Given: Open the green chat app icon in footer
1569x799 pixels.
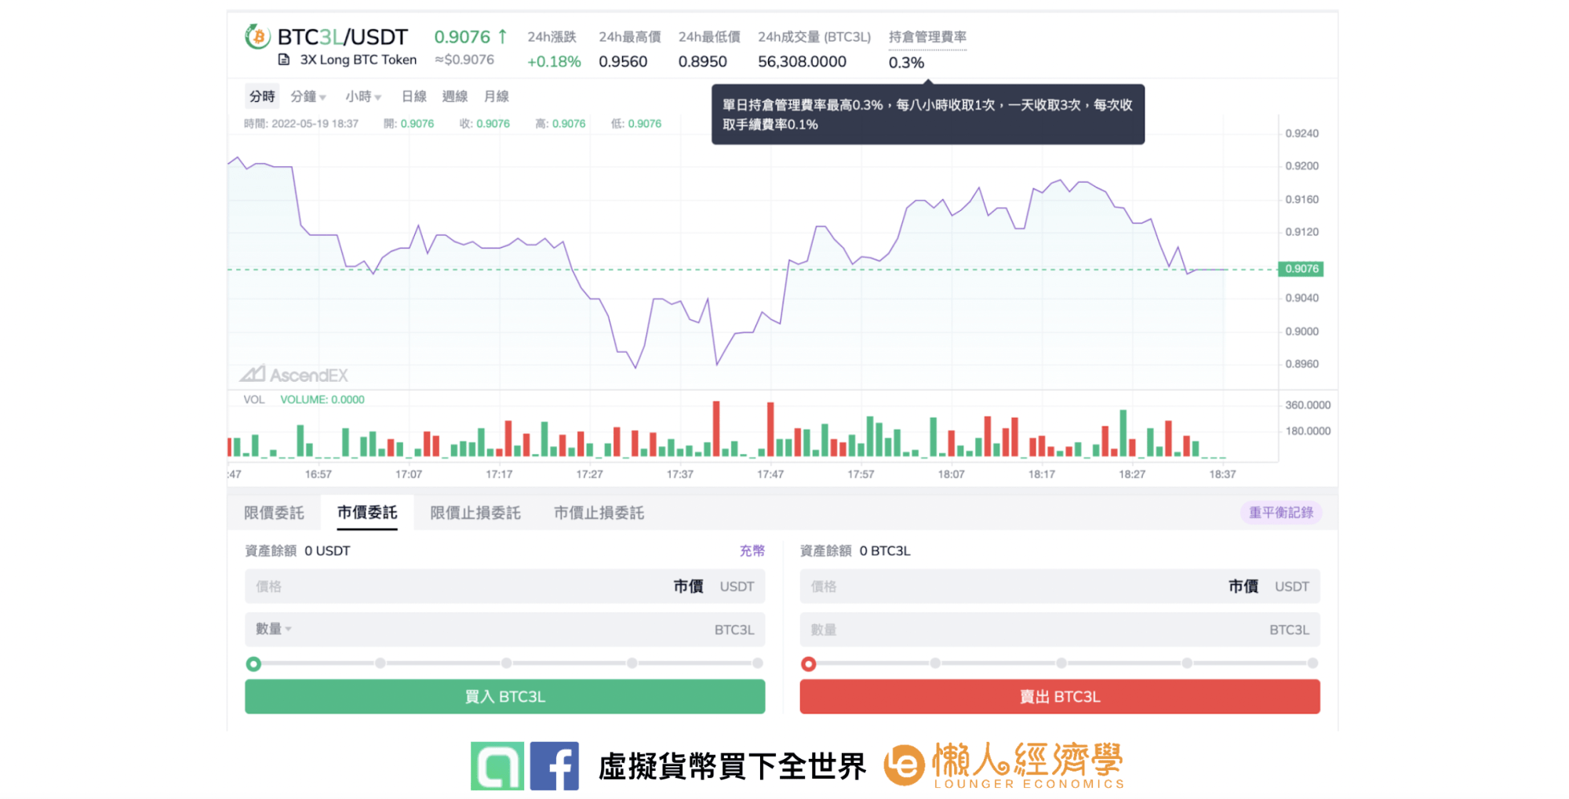Looking at the screenshot, I should [x=497, y=766].
